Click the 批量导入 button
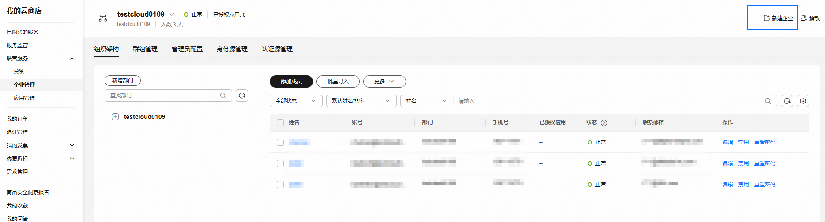825x222 pixels. (338, 81)
